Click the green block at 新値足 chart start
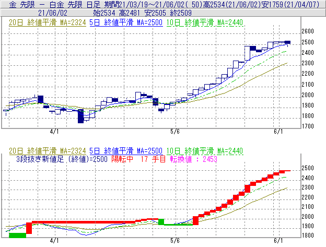 point(17,236)
